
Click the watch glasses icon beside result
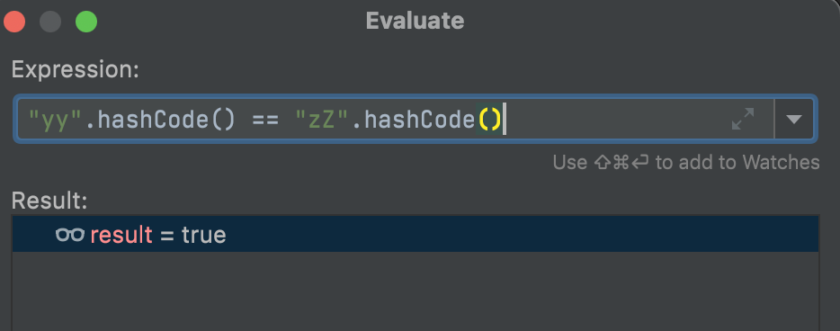[x=70, y=235]
